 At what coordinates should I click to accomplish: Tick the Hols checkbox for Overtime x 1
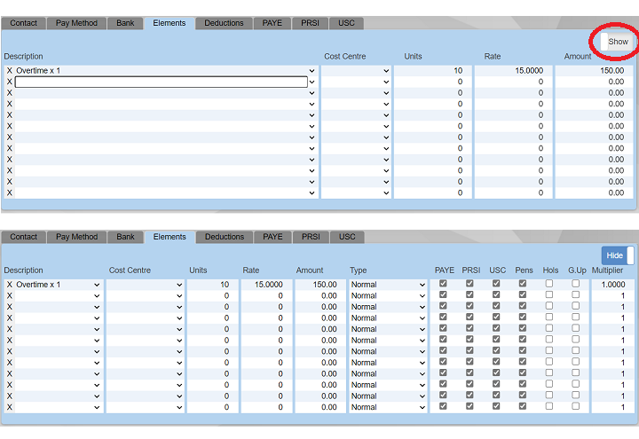point(548,285)
